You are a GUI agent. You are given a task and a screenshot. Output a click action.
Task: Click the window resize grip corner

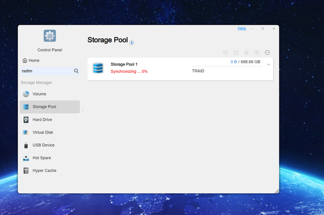tap(277, 191)
